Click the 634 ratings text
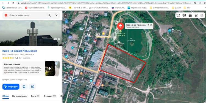206x103 pixels. [24, 58]
